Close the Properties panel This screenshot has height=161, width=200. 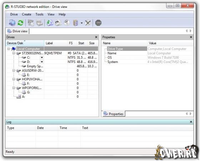(x=191, y=37)
